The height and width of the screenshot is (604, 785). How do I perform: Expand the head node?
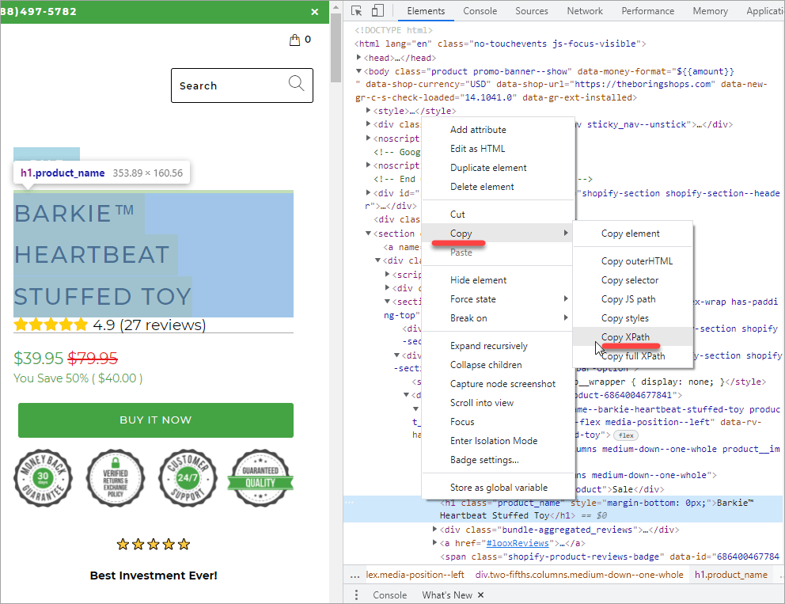pyautogui.click(x=358, y=58)
